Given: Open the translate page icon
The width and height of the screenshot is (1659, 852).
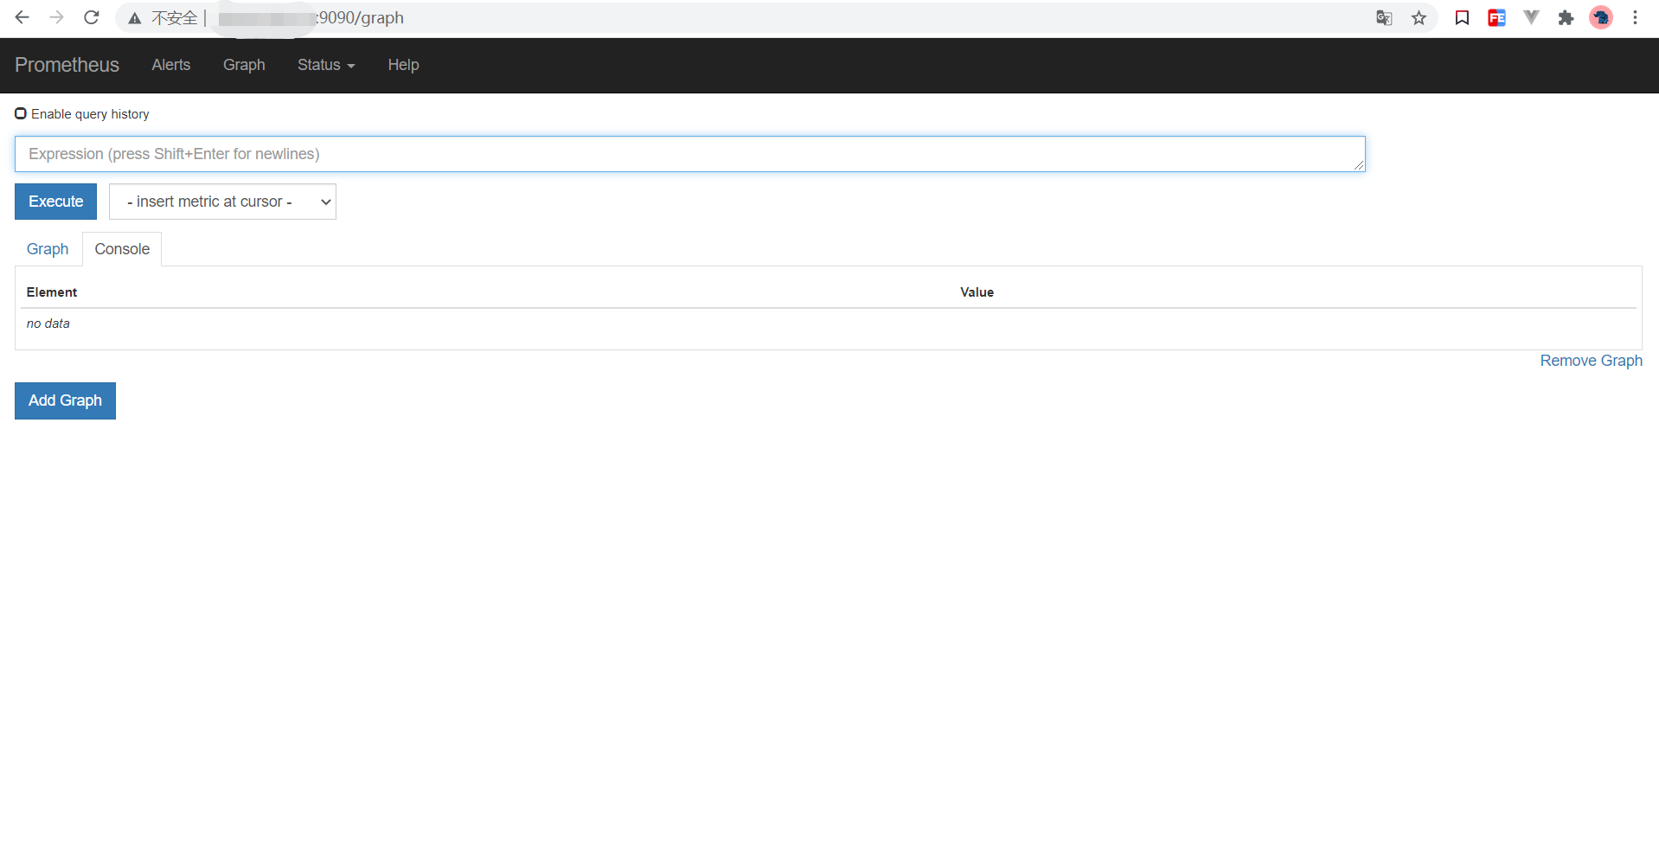Looking at the screenshot, I should tap(1384, 17).
